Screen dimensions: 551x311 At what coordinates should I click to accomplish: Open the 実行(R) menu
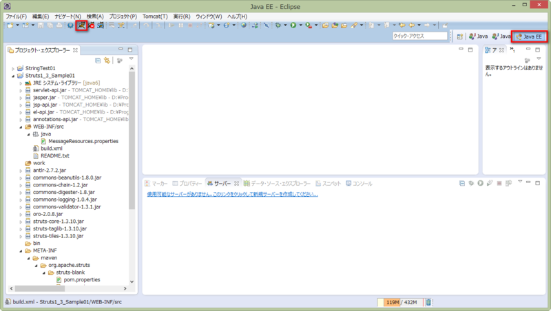click(x=182, y=17)
